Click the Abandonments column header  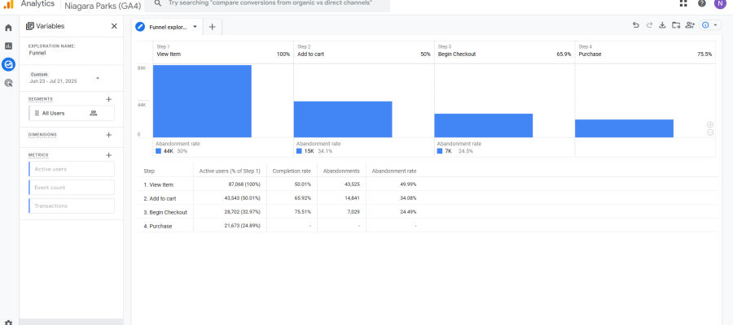341,171
